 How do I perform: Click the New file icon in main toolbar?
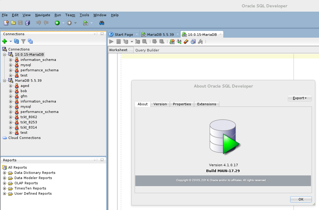tap(6, 23)
